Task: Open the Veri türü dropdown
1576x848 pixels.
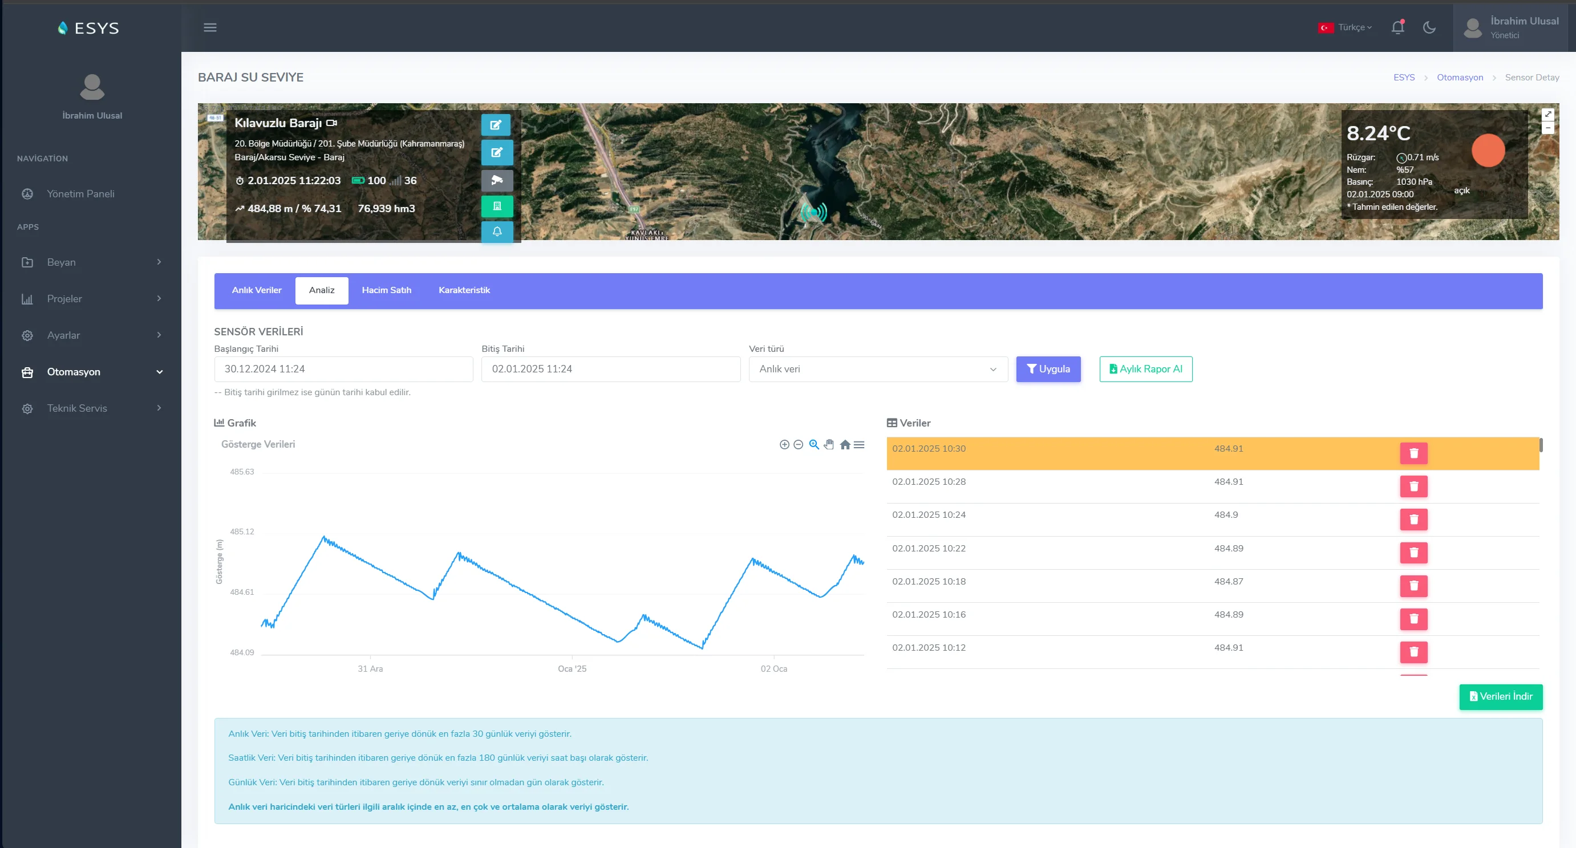Action: pos(877,369)
